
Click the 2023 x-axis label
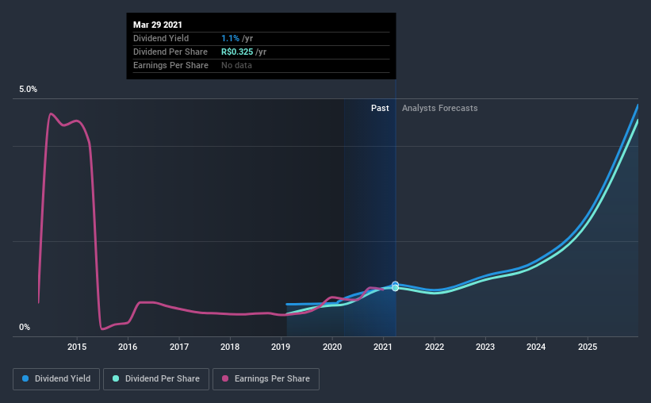[x=485, y=347]
